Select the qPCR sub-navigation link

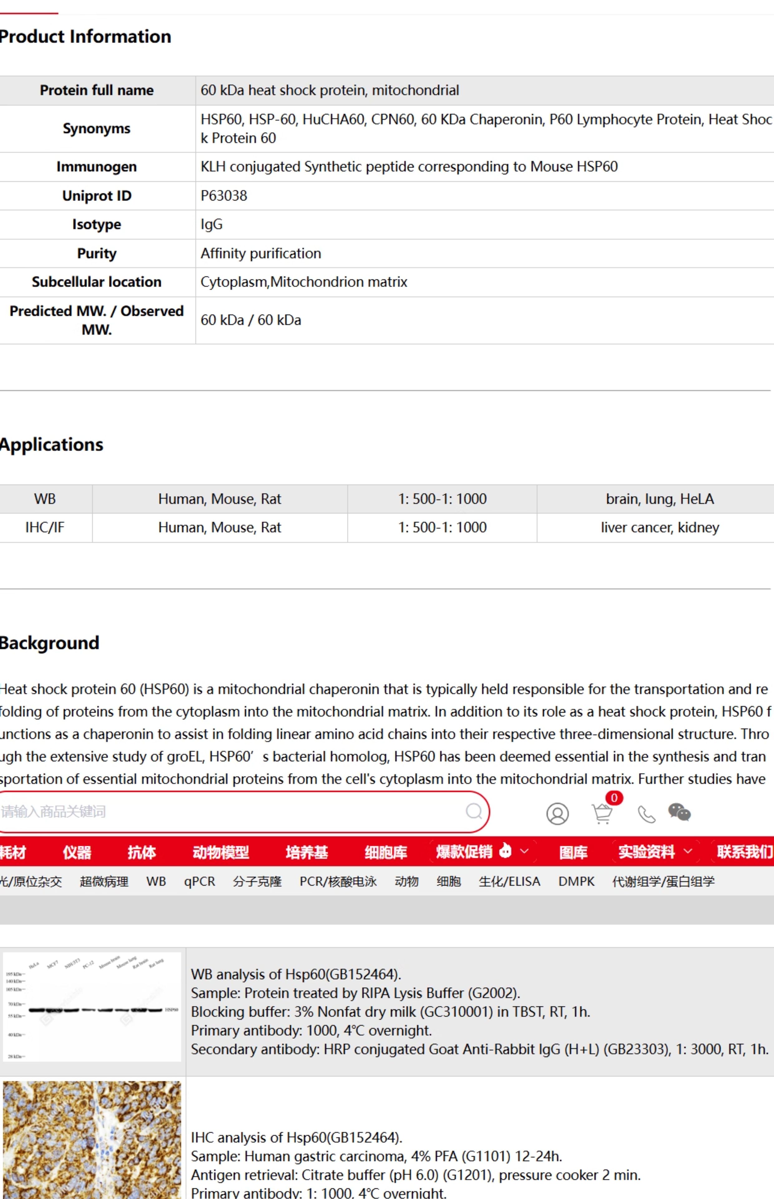pos(199,881)
